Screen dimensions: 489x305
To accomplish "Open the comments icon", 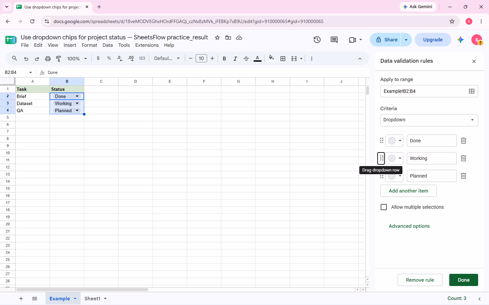I will tap(334, 40).
